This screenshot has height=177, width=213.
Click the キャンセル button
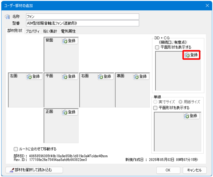(195, 170)
